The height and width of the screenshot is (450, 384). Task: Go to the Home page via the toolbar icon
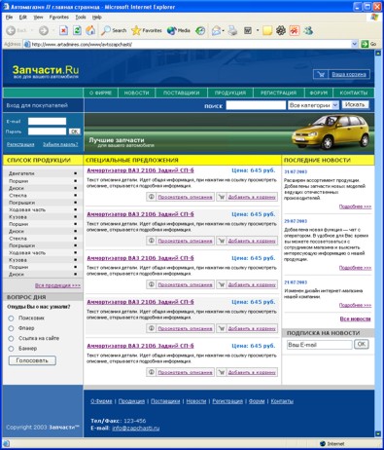[90, 30]
